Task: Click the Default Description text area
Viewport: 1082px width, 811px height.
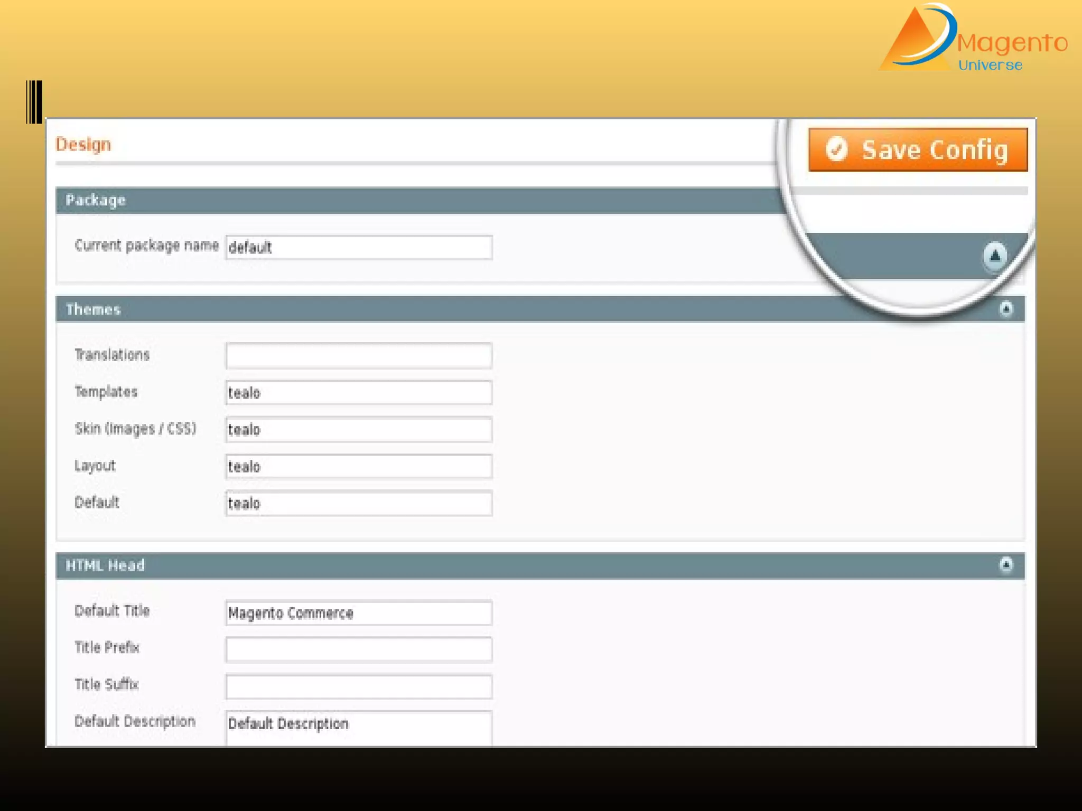Action: point(359,729)
